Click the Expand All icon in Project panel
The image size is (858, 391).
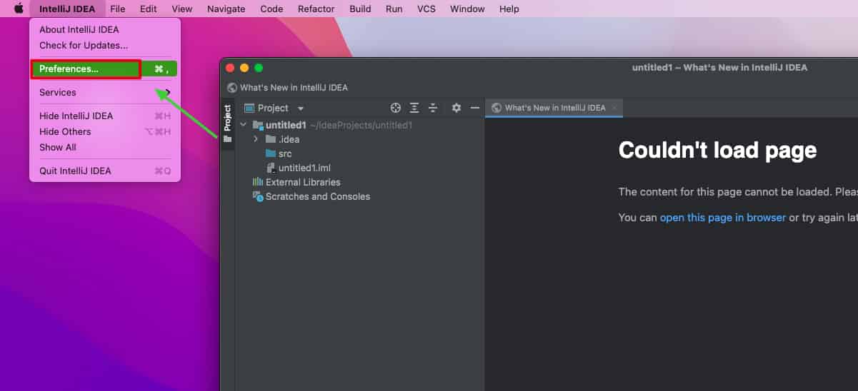click(414, 108)
